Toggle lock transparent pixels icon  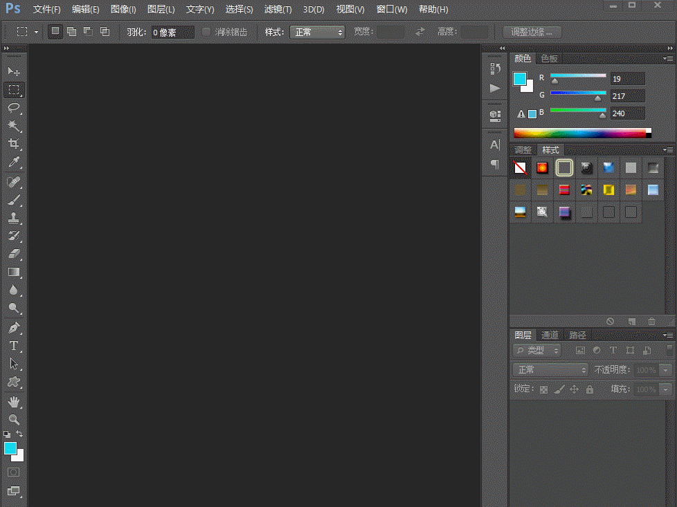[x=543, y=389]
